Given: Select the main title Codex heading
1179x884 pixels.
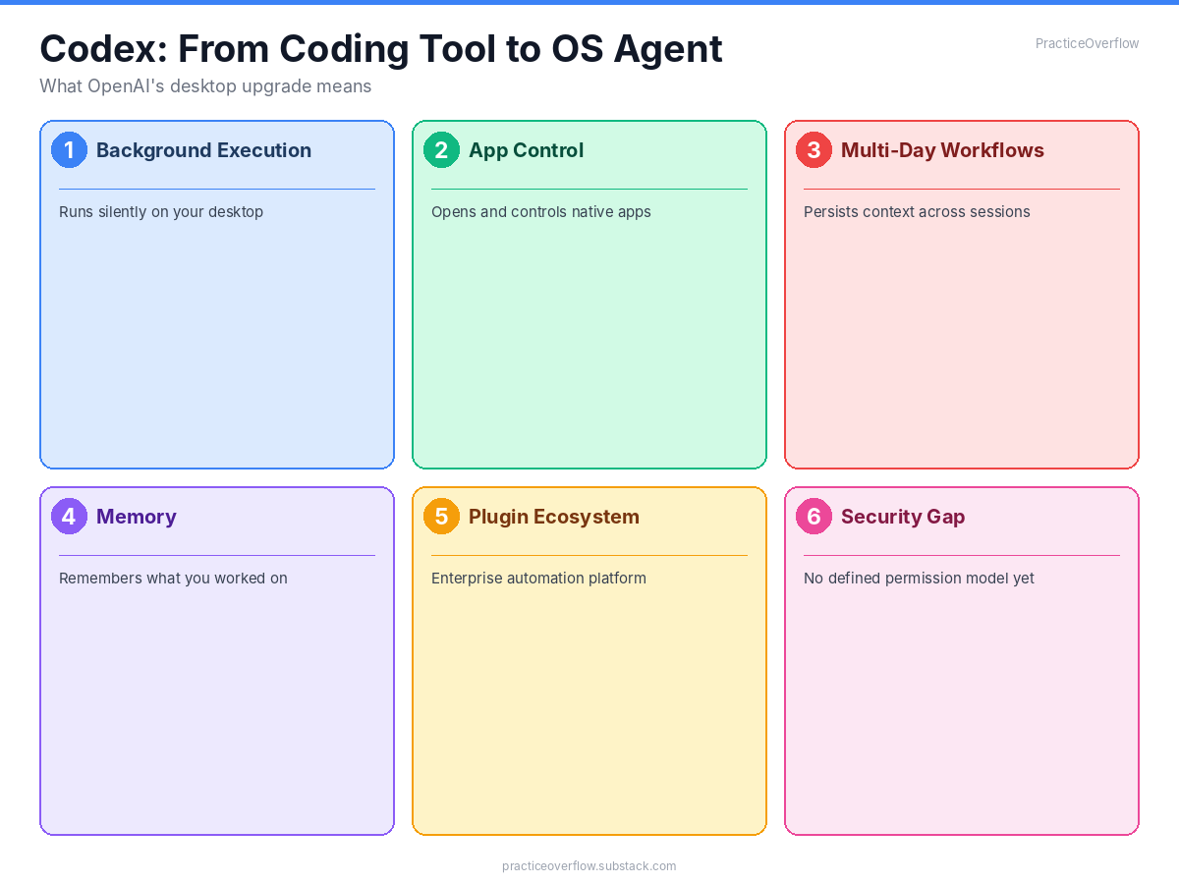Looking at the screenshot, I should click(380, 48).
